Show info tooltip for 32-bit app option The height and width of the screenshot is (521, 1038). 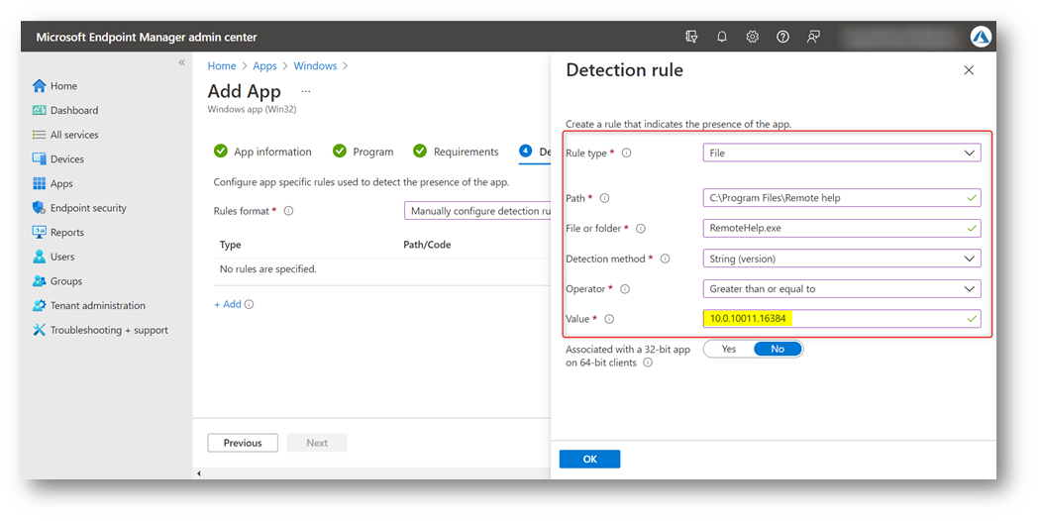point(648,363)
